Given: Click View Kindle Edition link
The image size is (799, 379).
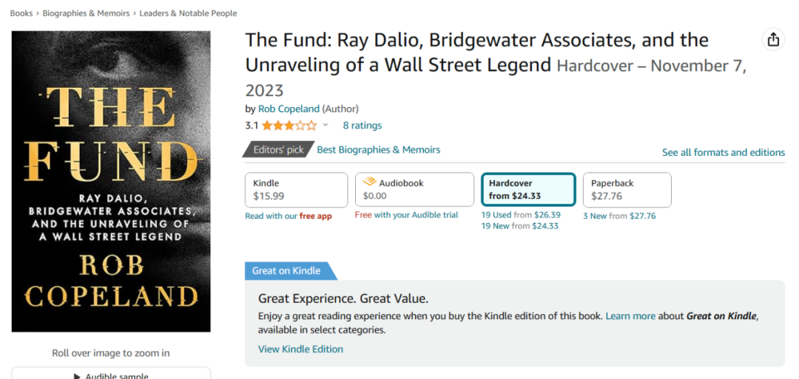Looking at the screenshot, I should pyautogui.click(x=300, y=349).
